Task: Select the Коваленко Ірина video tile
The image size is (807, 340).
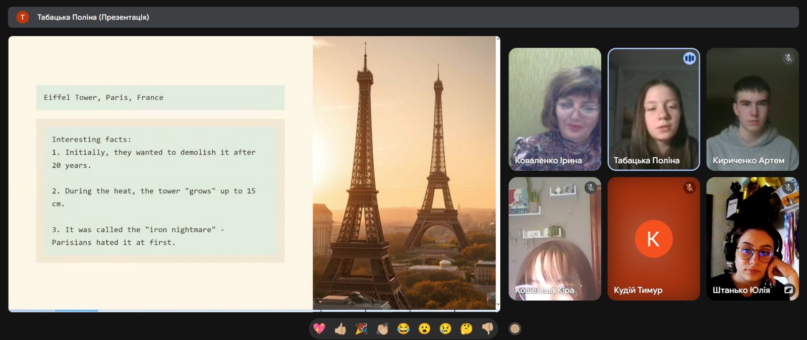Action: tap(555, 109)
